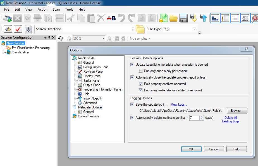Click the import disk with yellow arrow
This screenshot has width=258, height=166.
pyautogui.click(x=193, y=18)
